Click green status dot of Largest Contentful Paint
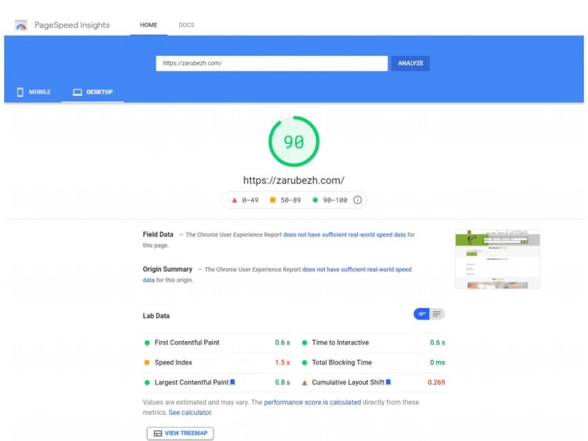The height and width of the screenshot is (441, 588). 147,383
